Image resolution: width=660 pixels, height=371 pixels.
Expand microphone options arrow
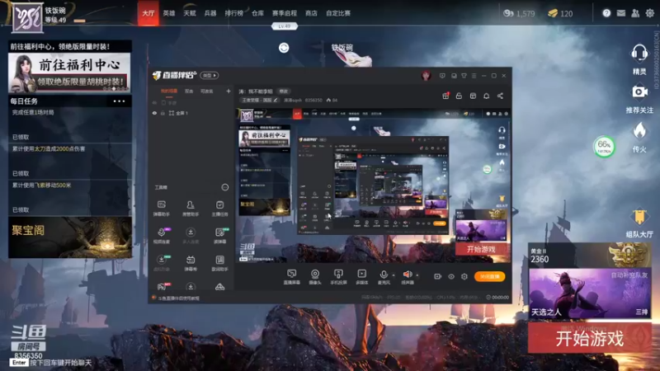(x=394, y=275)
